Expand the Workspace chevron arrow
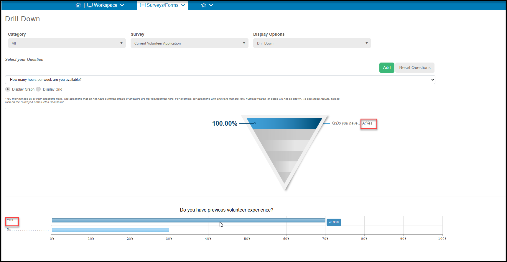This screenshot has height=262, width=507. tap(122, 5)
